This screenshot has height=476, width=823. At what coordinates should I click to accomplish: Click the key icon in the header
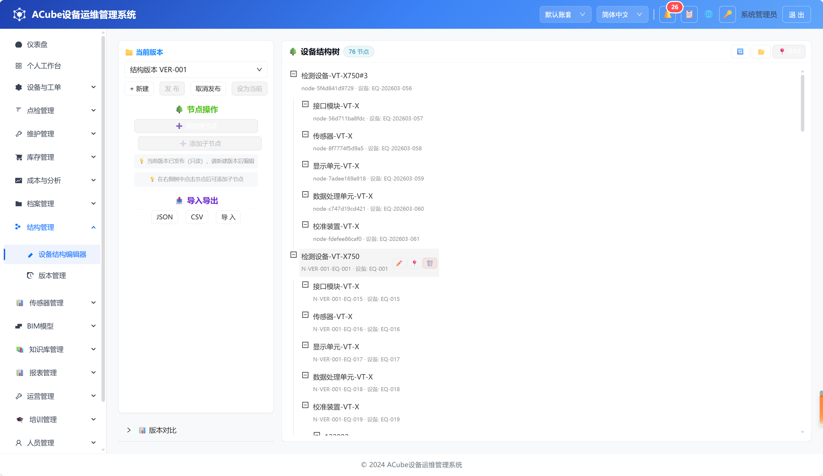727,14
